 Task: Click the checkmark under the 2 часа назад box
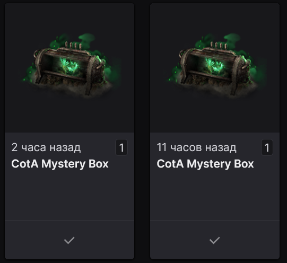click(x=69, y=240)
